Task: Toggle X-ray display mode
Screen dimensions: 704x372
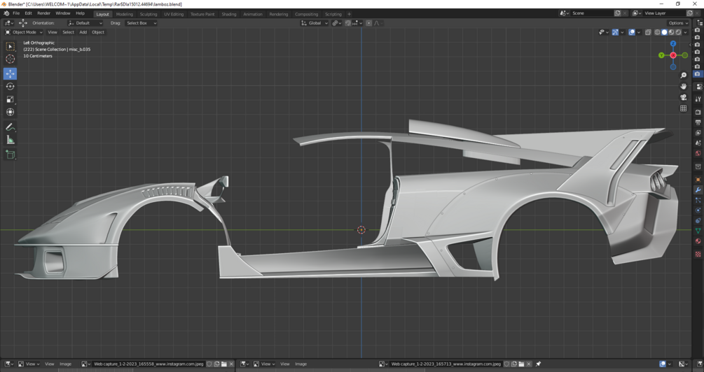Action: pos(648,32)
